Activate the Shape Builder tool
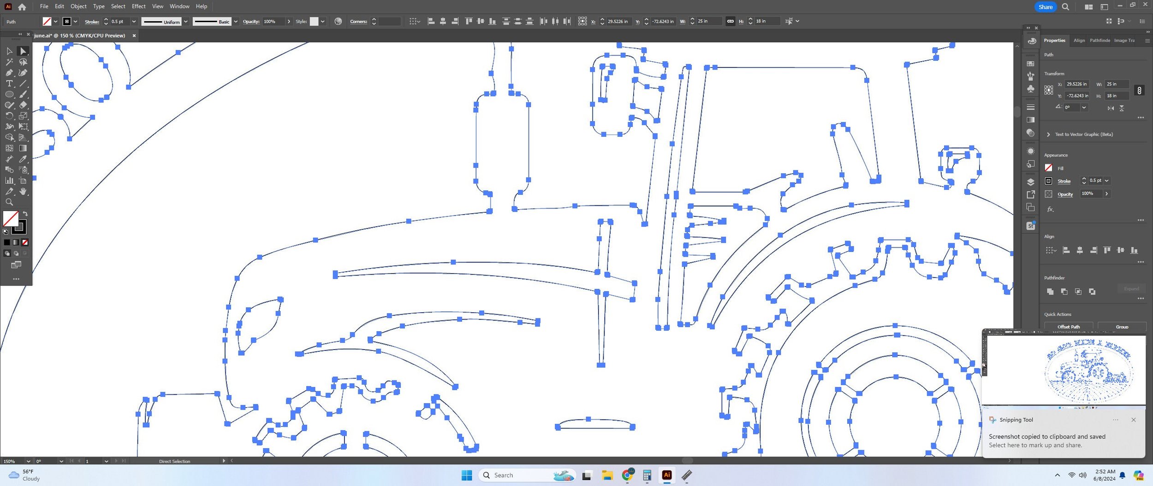The image size is (1153, 486). [x=9, y=137]
